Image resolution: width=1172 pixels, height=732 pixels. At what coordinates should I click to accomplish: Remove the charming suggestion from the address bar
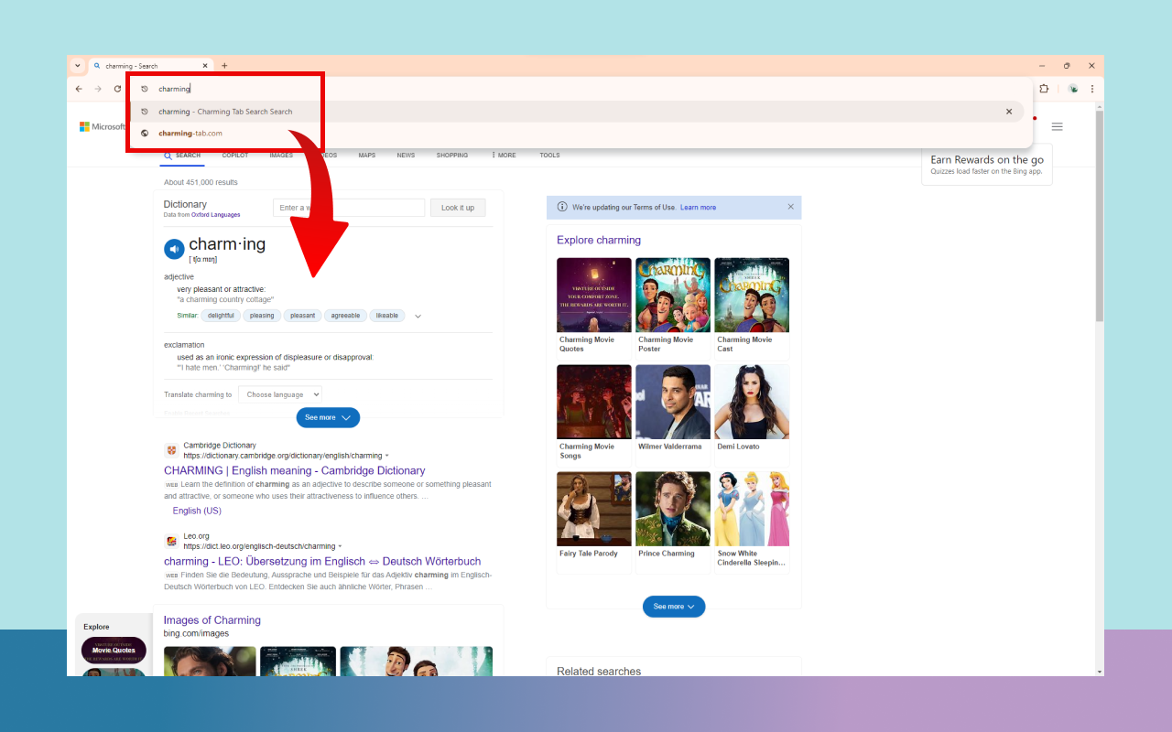1009,112
